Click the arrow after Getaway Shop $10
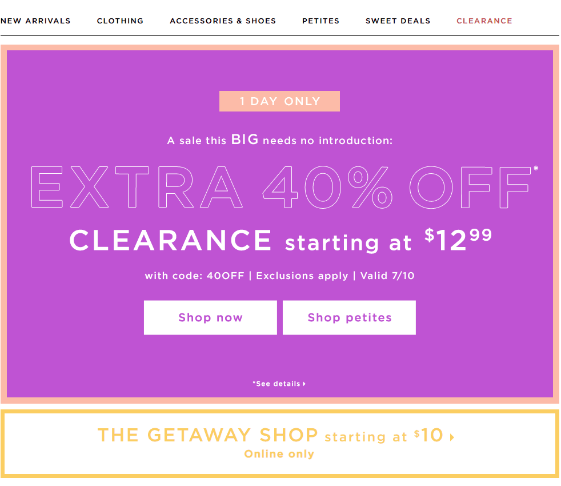561x486 pixels. click(x=452, y=437)
